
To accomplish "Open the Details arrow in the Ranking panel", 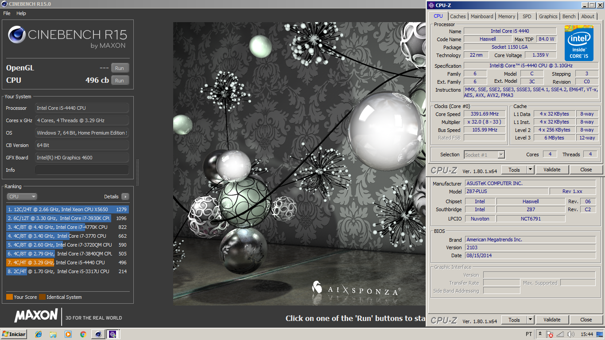I will (x=125, y=197).
